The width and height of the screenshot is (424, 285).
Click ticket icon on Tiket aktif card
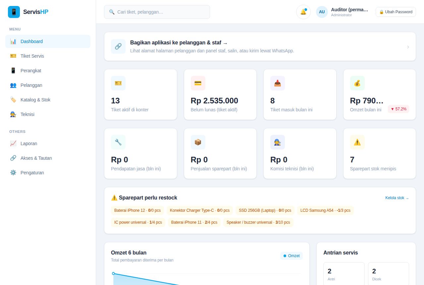[x=118, y=83]
